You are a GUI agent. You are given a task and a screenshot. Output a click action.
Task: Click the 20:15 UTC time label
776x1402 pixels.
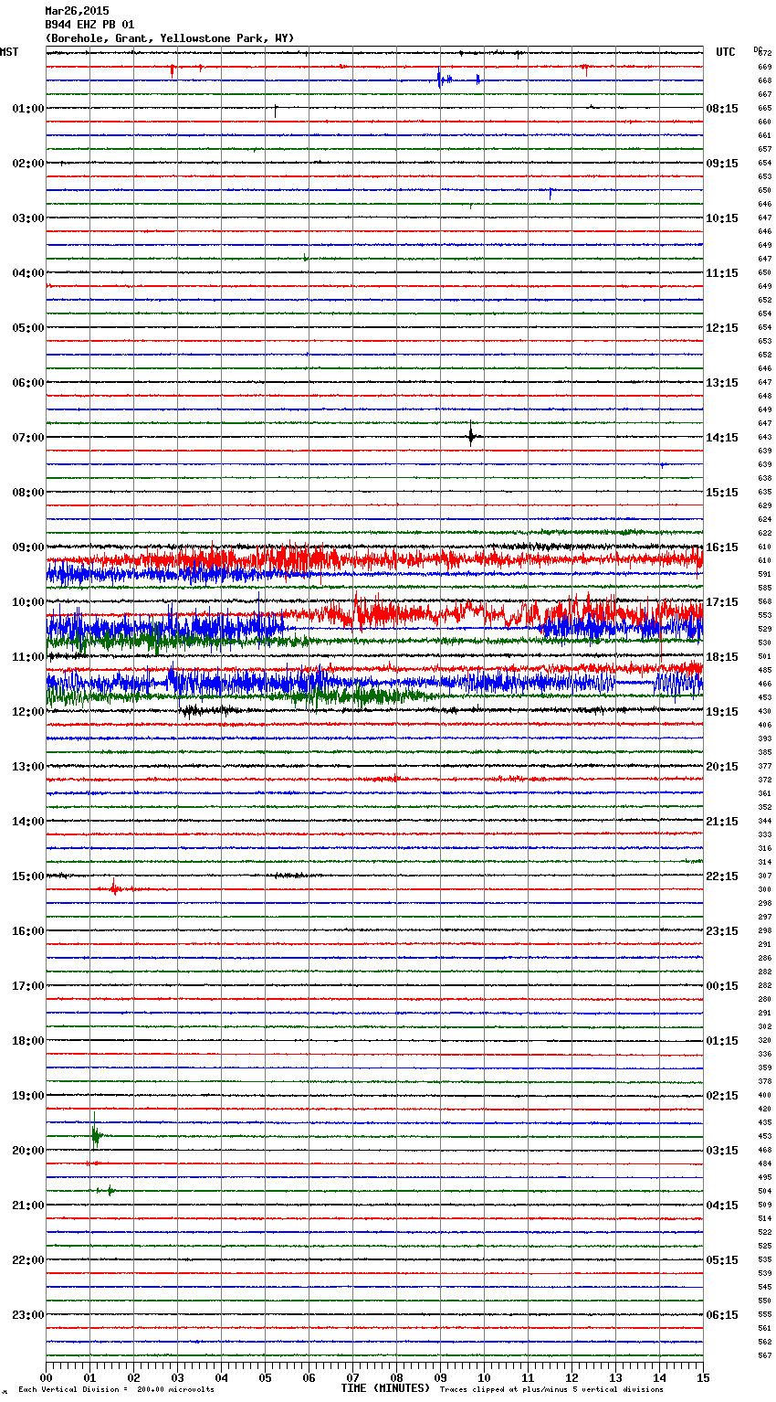coord(722,767)
